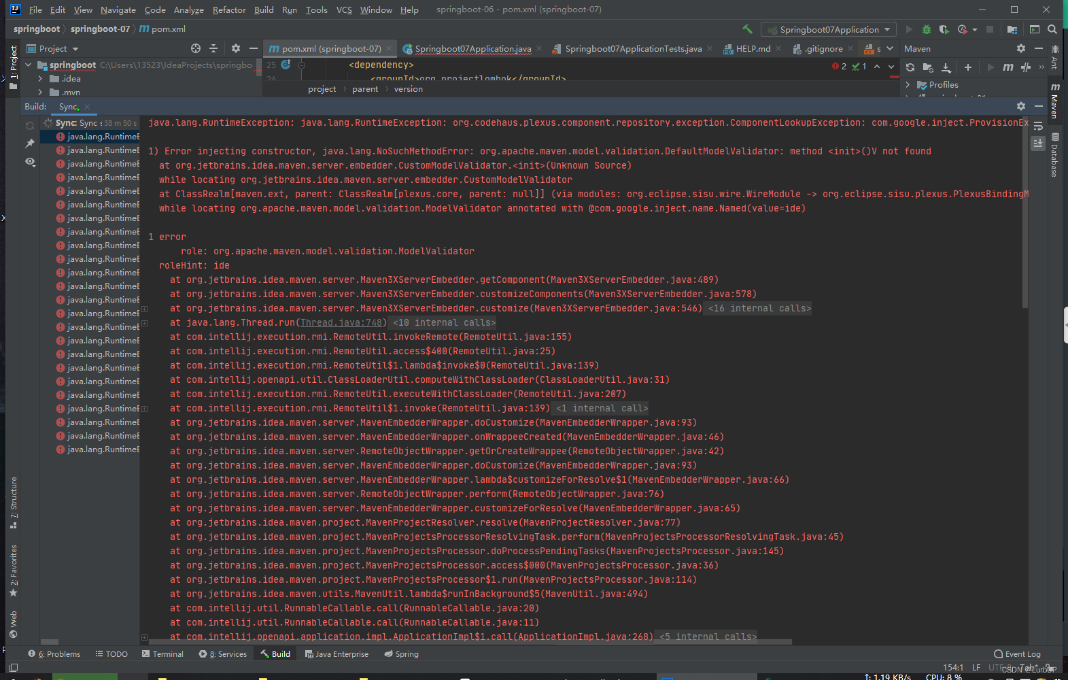The width and height of the screenshot is (1068, 680).
Task: Toggle scroll to end icon in build output
Action: 1038,143
